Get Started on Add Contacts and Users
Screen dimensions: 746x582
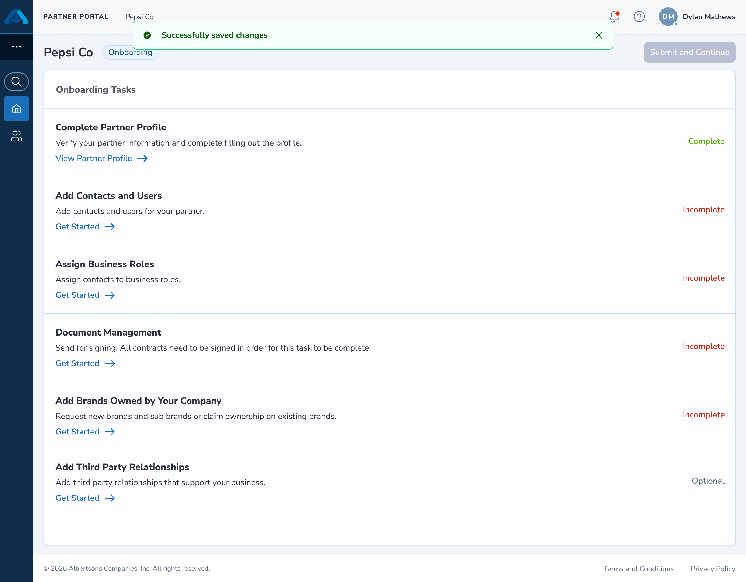77,227
